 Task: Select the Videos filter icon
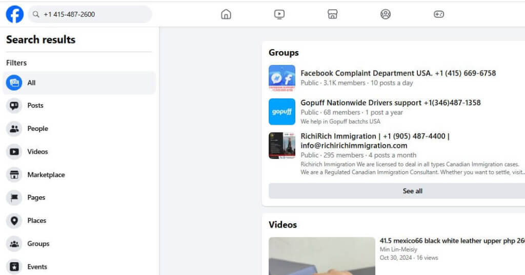tap(14, 152)
